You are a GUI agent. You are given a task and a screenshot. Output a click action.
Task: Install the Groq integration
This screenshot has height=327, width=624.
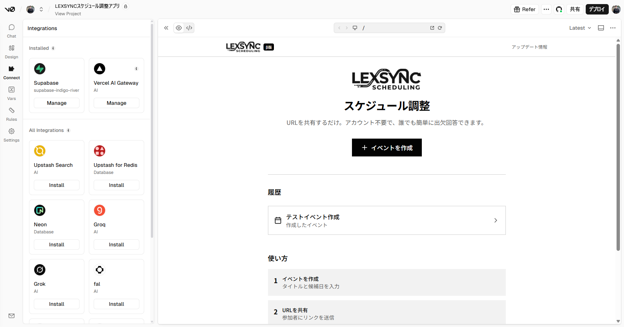point(116,245)
